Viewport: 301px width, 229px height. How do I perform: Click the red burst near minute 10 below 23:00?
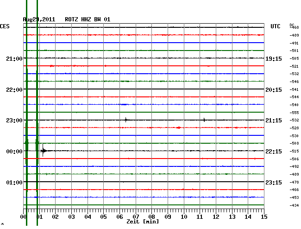(x=179, y=127)
